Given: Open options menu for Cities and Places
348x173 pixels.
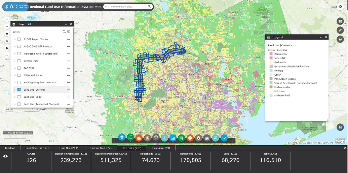Looking at the screenshot, I should pos(68,75).
